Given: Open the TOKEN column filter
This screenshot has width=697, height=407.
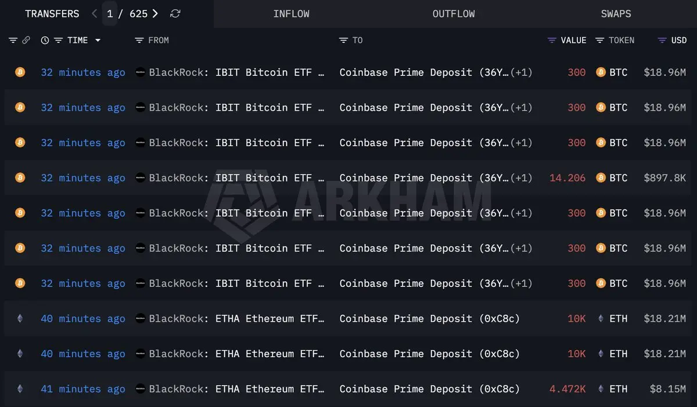Looking at the screenshot, I should tap(600, 40).
